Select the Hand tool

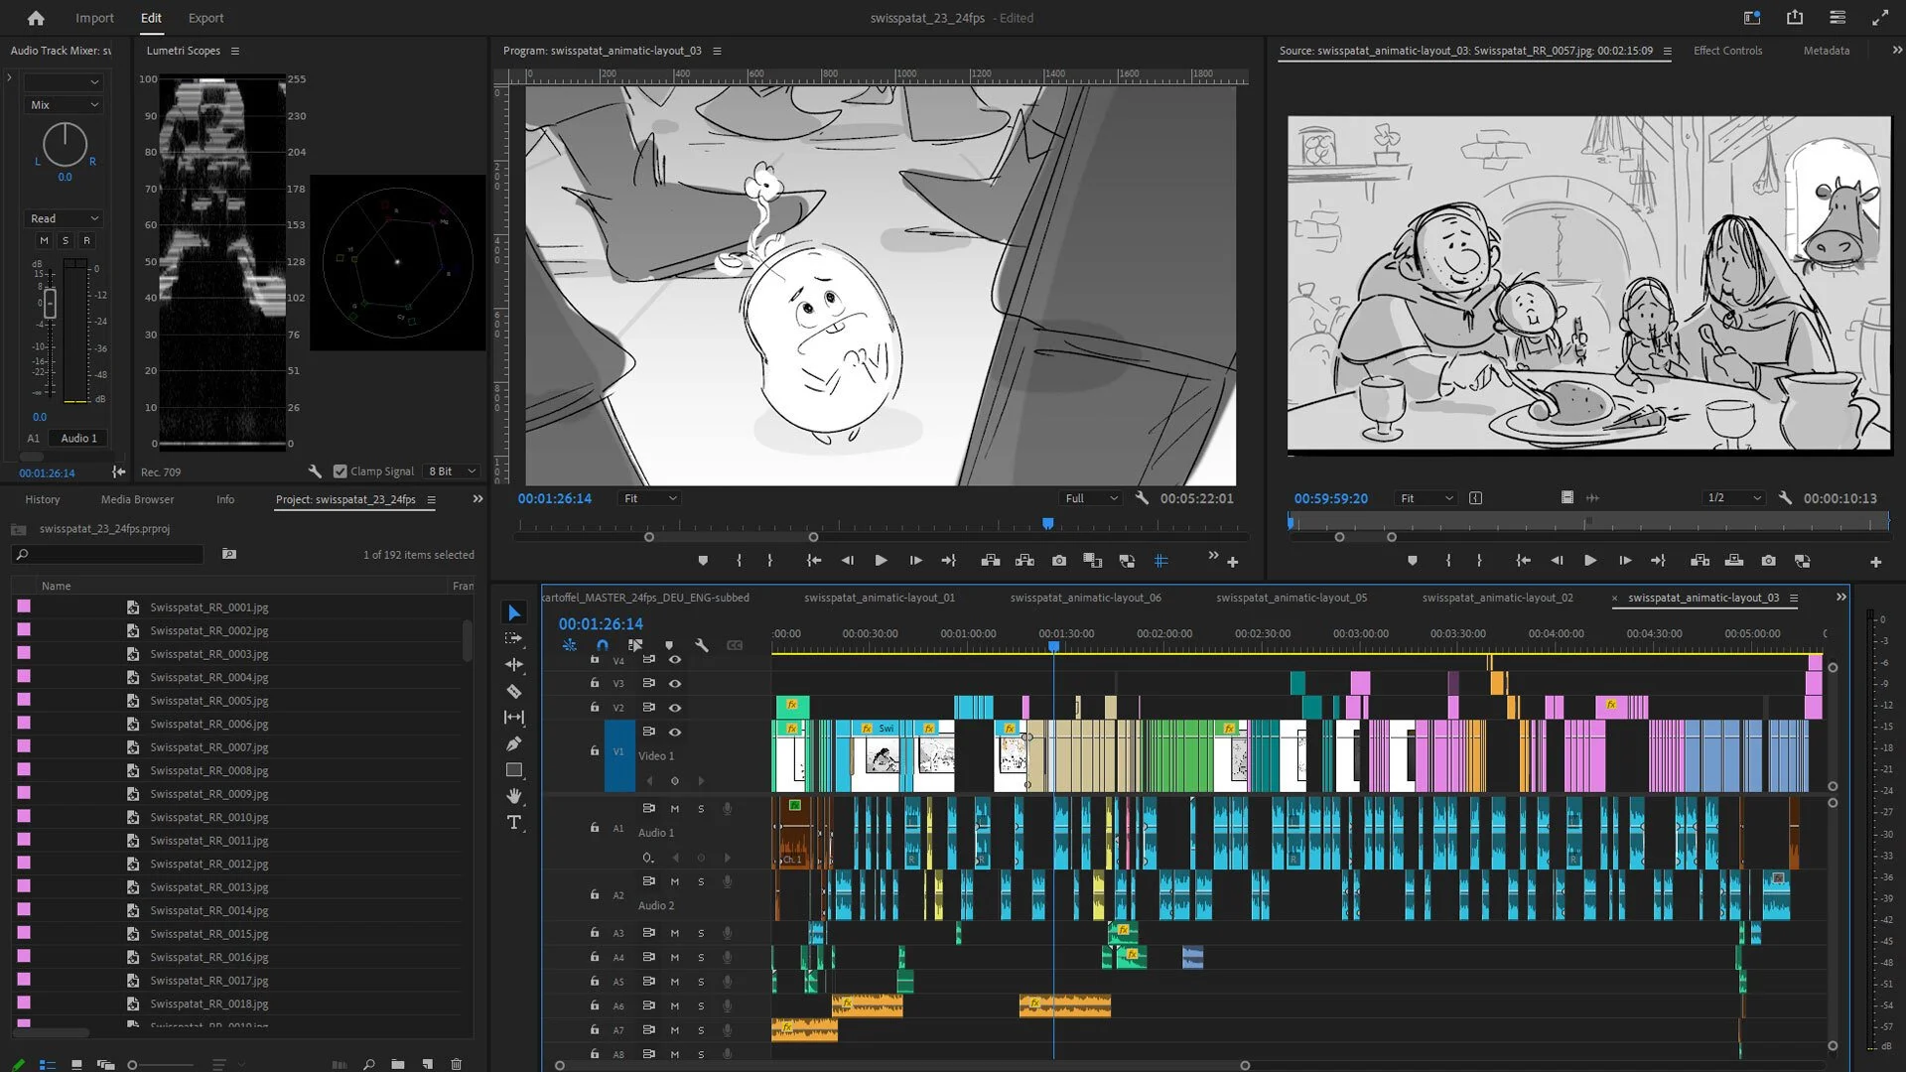coord(514,796)
